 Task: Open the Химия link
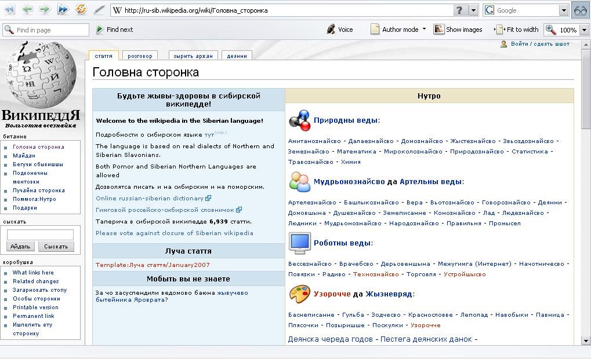pos(351,162)
